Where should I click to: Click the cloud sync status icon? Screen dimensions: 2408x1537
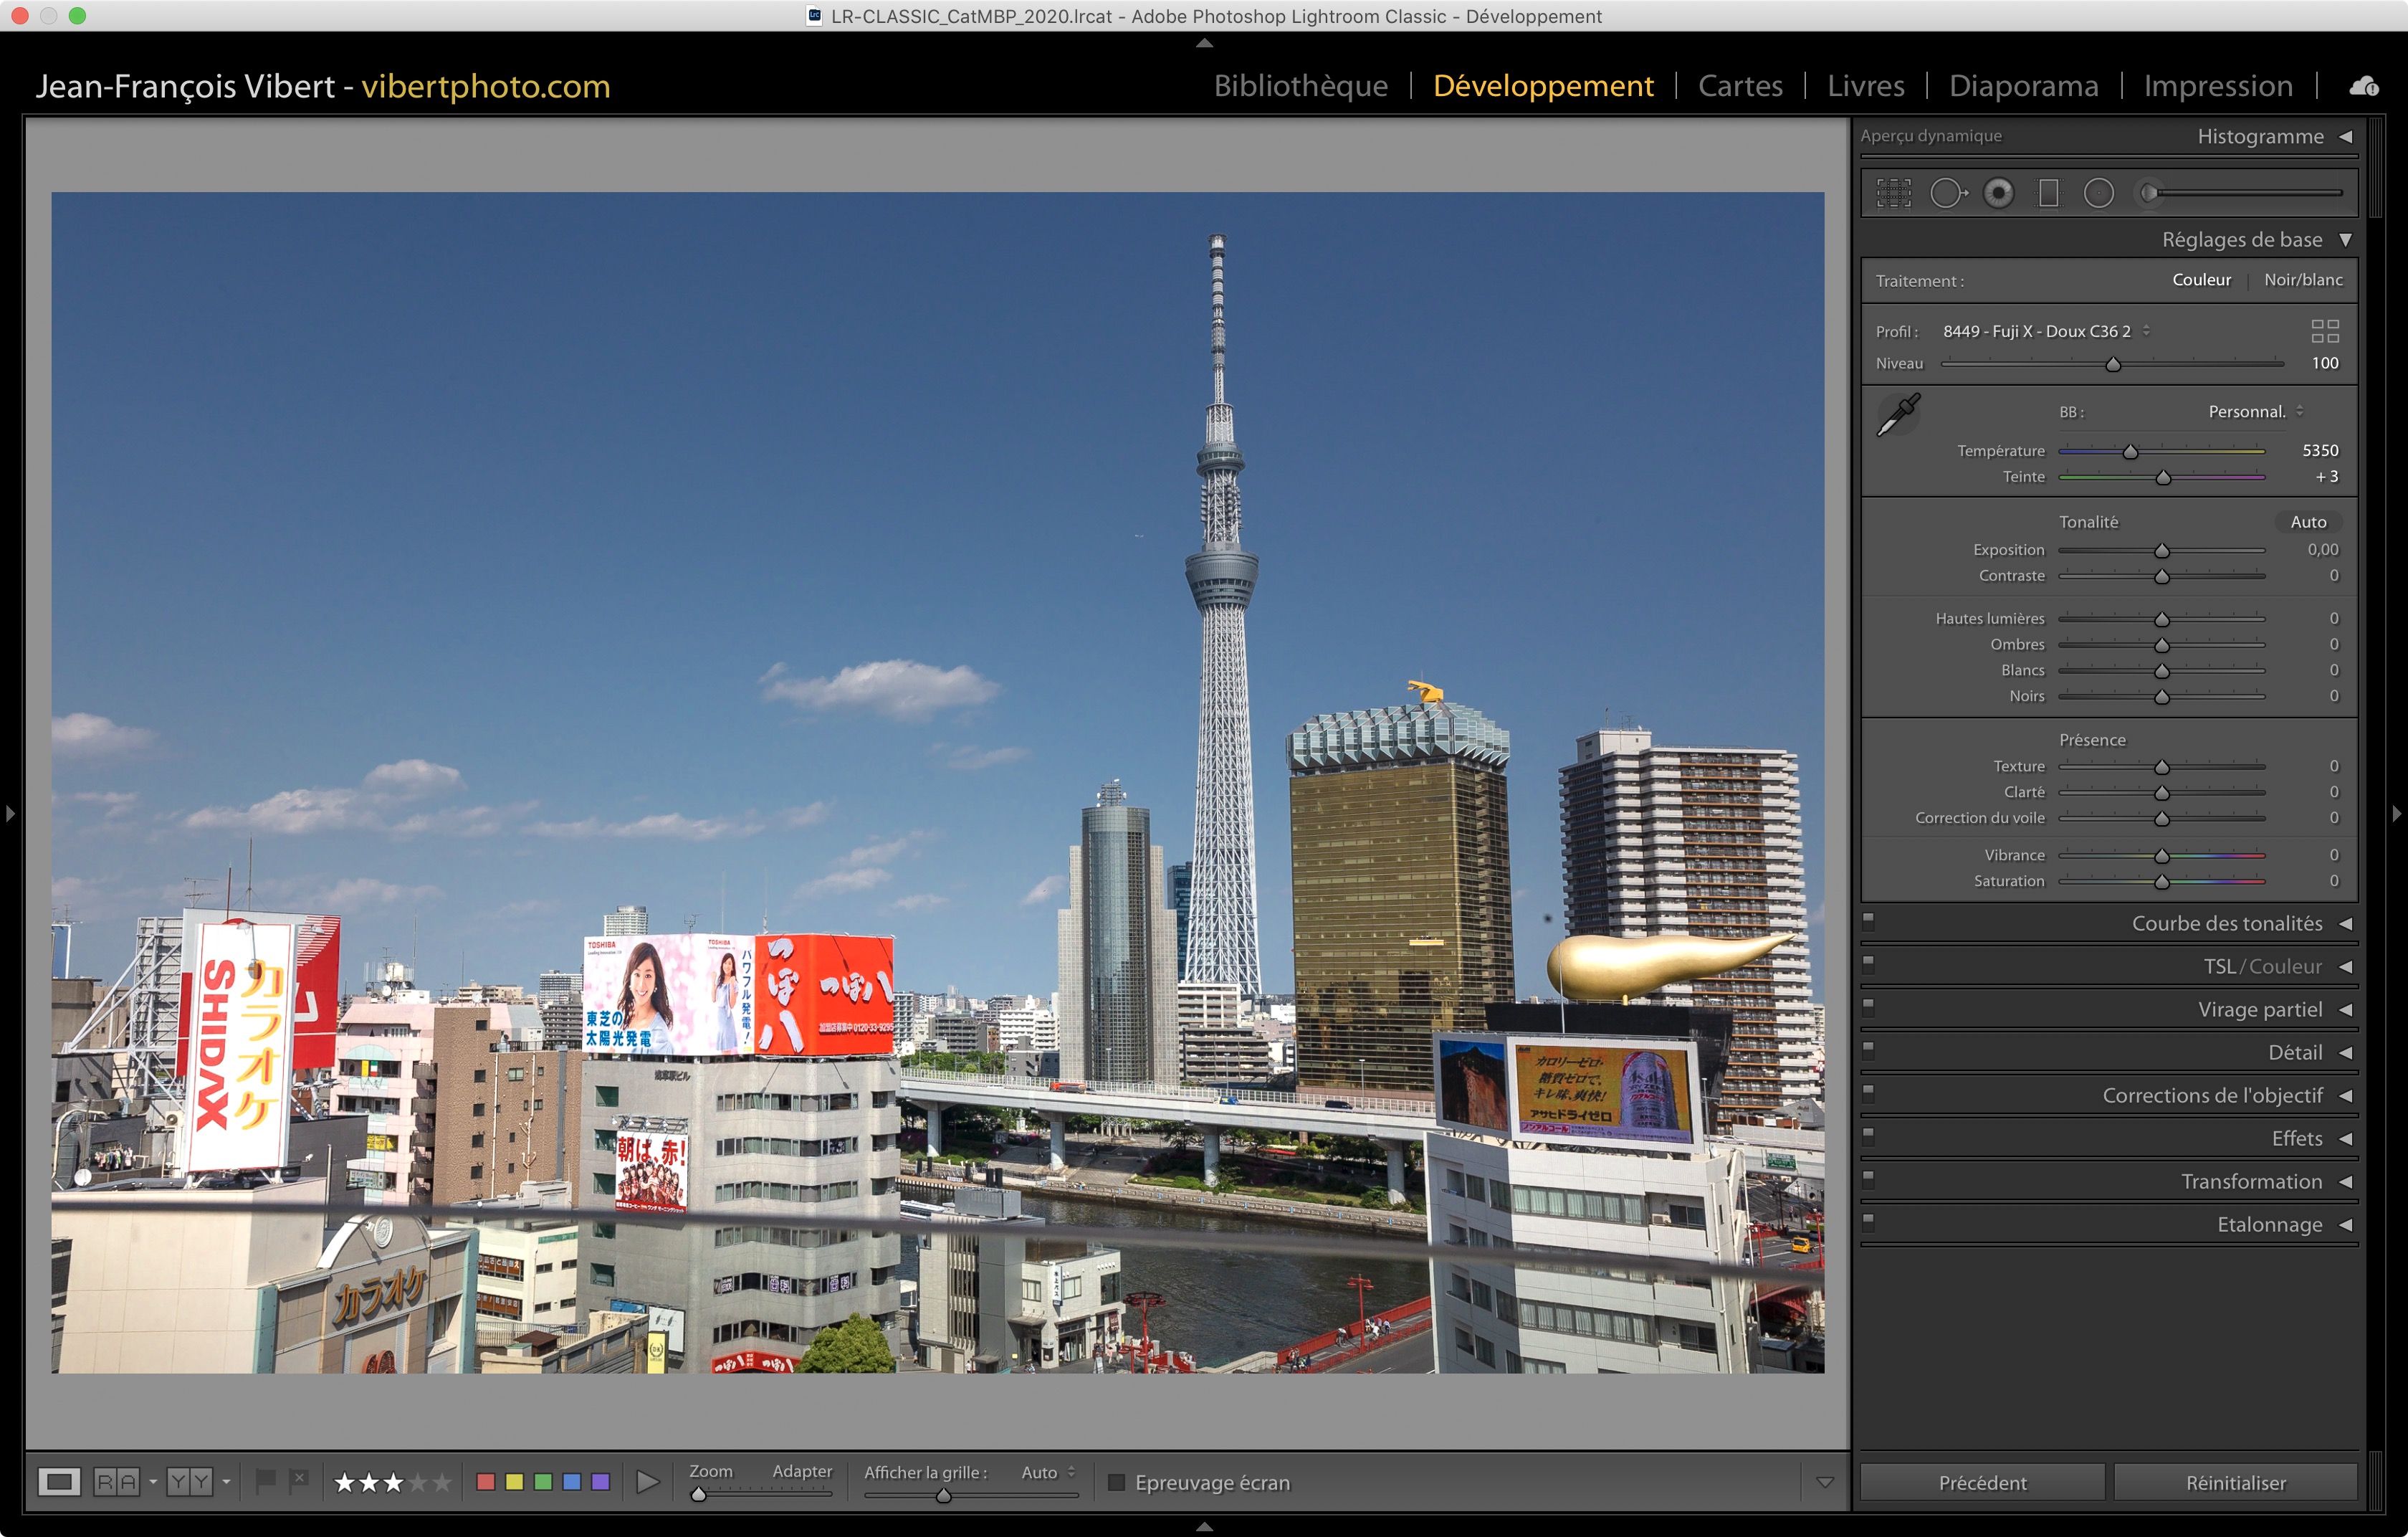click(2364, 86)
